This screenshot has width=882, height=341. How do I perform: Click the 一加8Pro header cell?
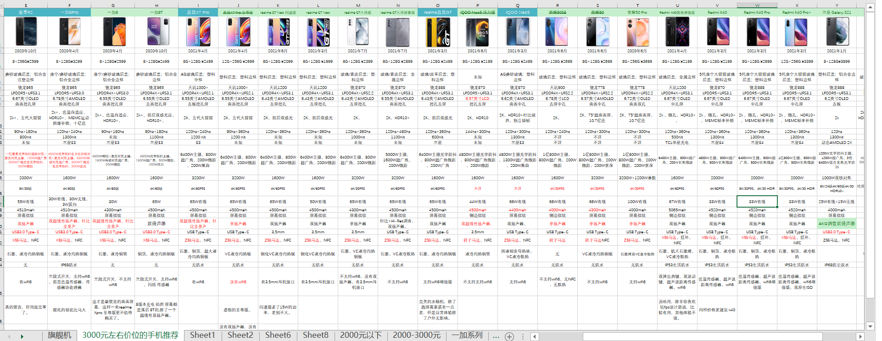click(69, 12)
